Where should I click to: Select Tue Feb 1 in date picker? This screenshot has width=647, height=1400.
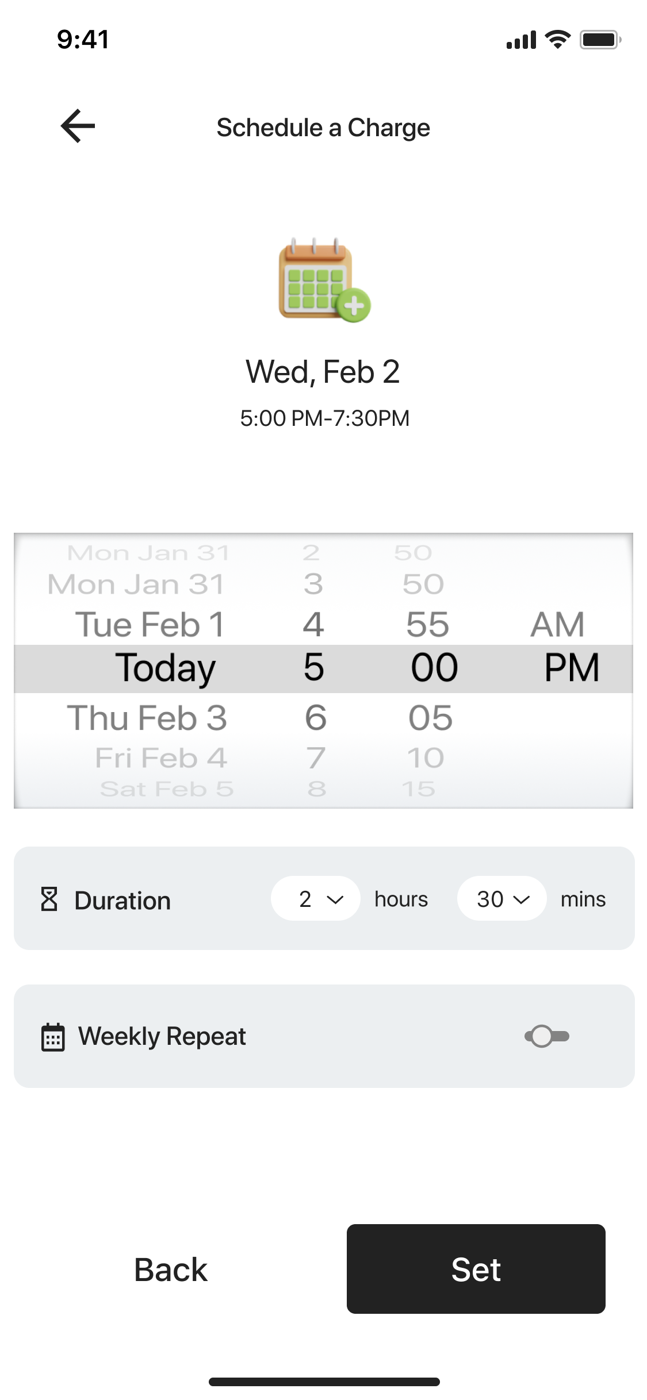[x=150, y=625]
